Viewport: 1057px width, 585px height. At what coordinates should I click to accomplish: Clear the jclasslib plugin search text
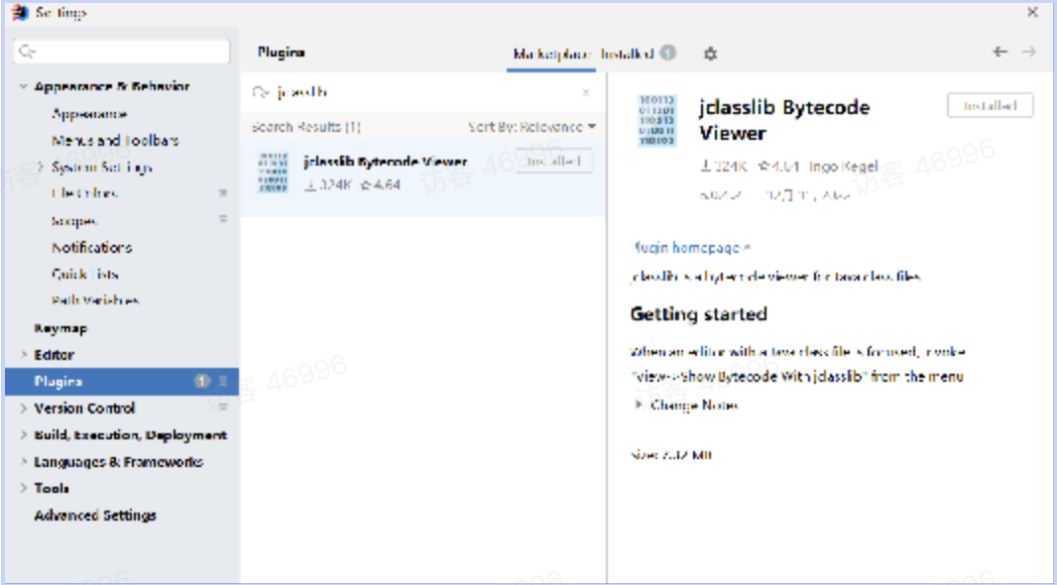[585, 92]
